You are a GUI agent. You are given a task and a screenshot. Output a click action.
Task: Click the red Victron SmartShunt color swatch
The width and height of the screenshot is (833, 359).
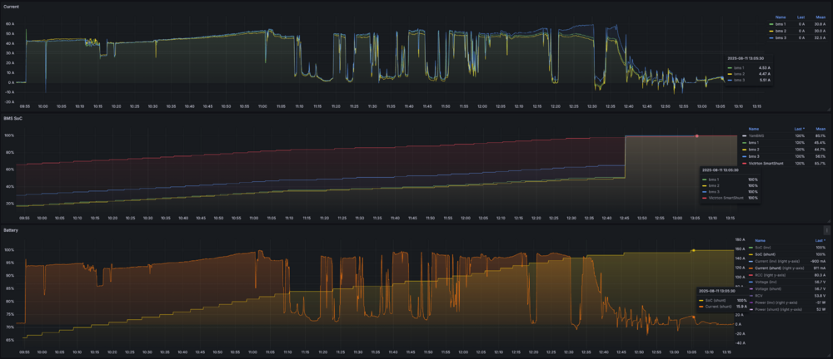click(x=744, y=164)
